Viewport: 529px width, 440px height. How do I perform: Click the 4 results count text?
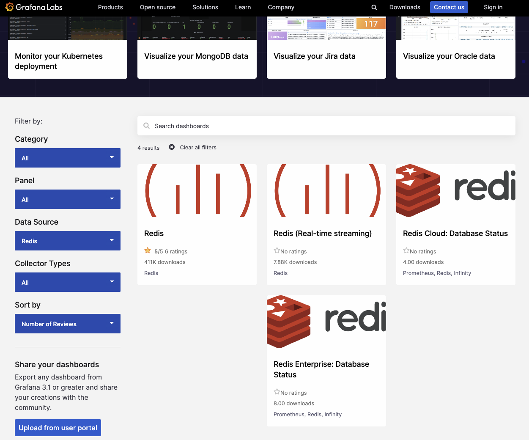tap(148, 148)
